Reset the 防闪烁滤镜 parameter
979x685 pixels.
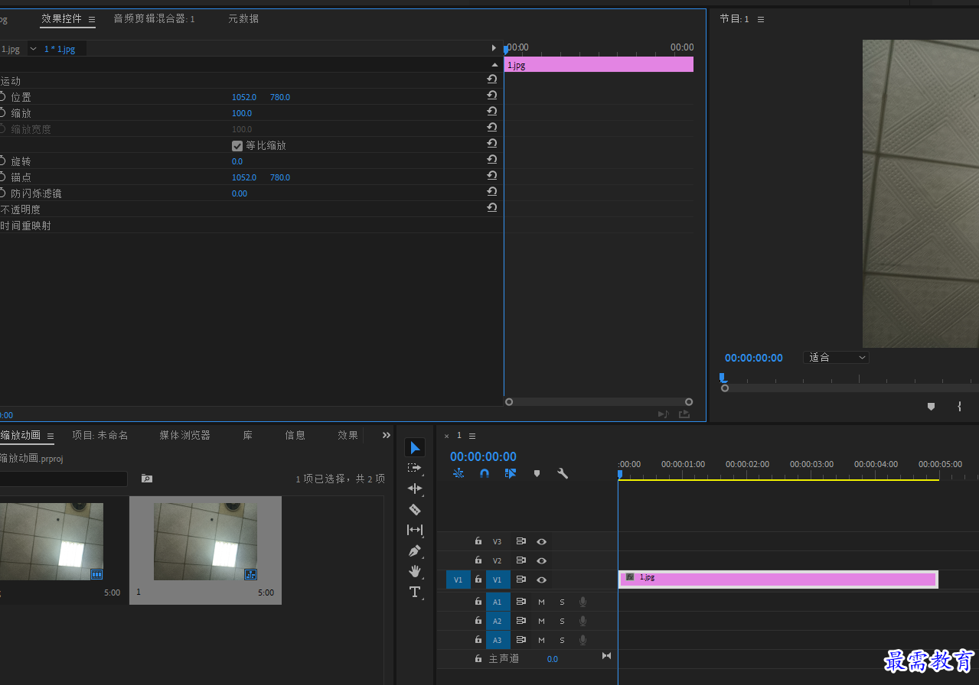(x=492, y=192)
